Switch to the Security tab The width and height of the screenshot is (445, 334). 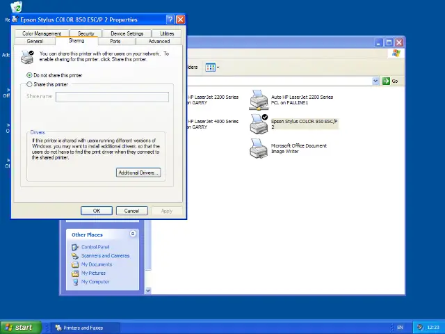tap(86, 33)
